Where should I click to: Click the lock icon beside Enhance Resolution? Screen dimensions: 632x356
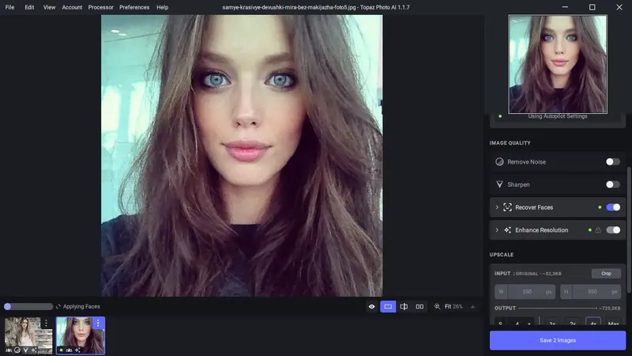pyautogui.click(x=598, y=230)
